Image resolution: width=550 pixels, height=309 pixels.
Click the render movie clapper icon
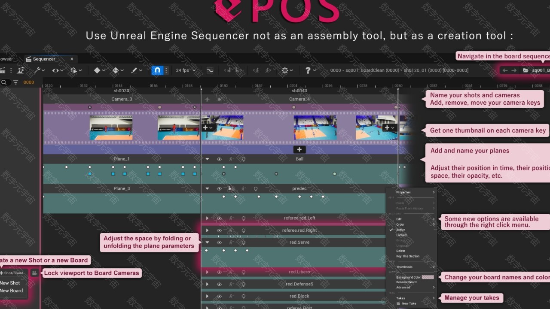[x=2, y=70]
